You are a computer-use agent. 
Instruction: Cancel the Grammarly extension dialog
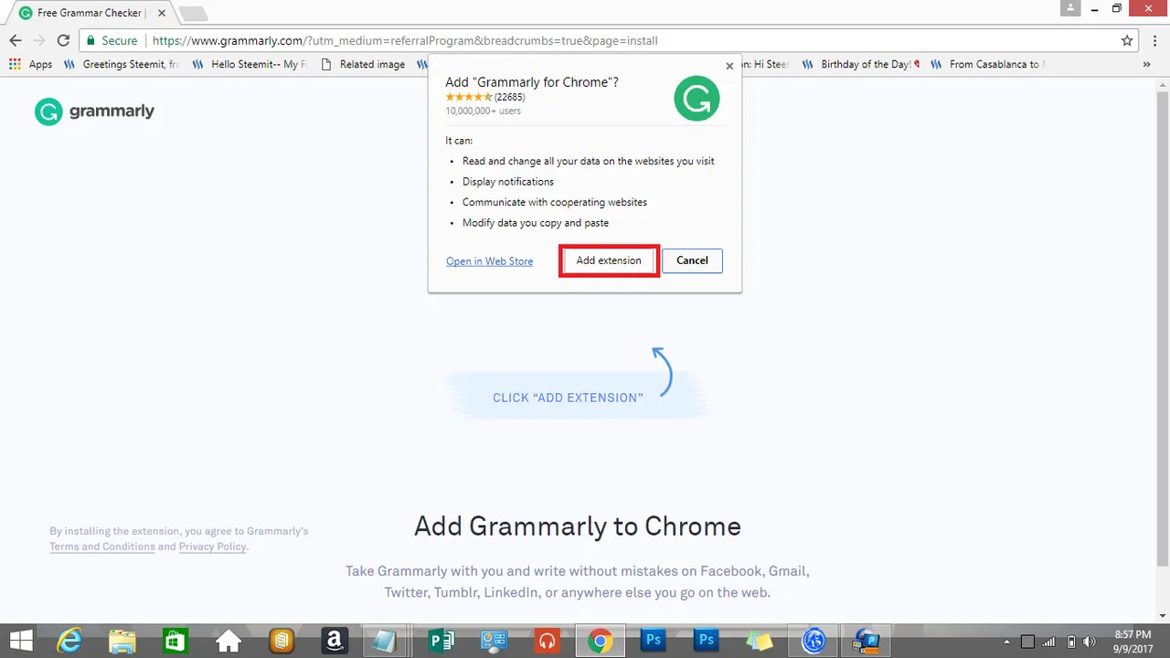tap(692, 260)
